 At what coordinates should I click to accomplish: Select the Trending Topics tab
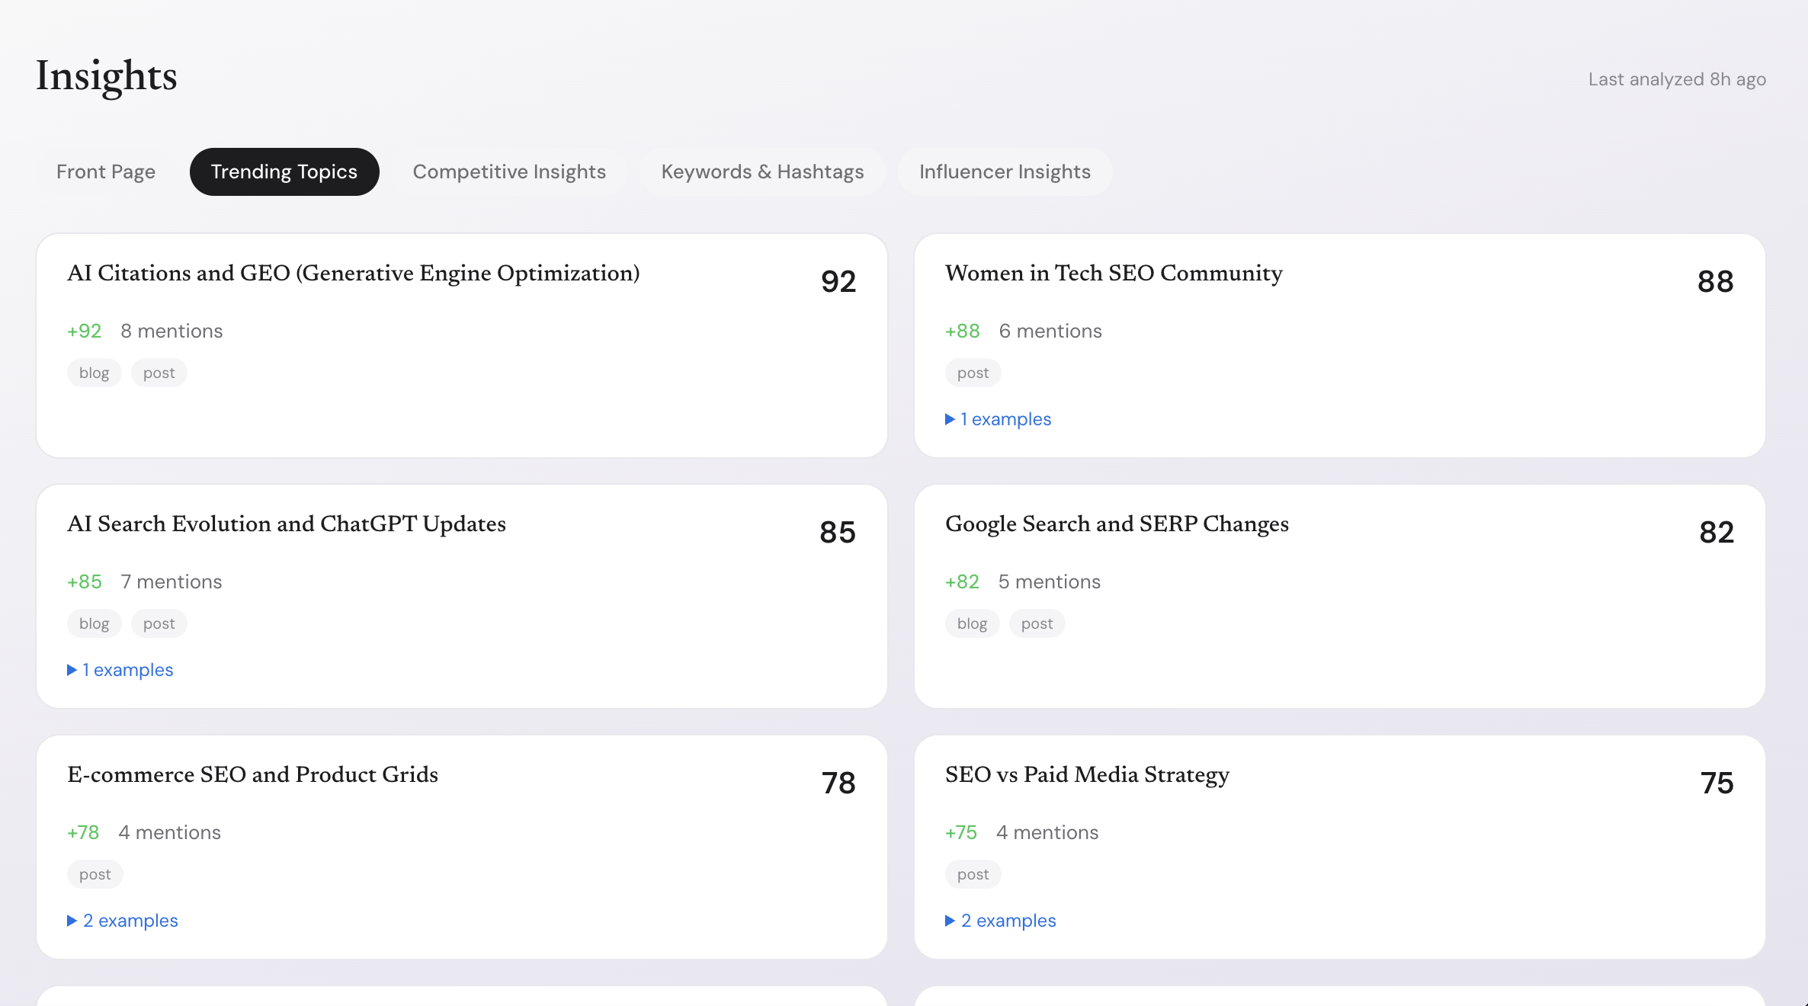pos(284,171)
